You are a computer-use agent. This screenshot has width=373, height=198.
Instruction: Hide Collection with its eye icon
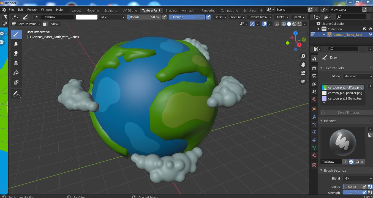point(370,29)
